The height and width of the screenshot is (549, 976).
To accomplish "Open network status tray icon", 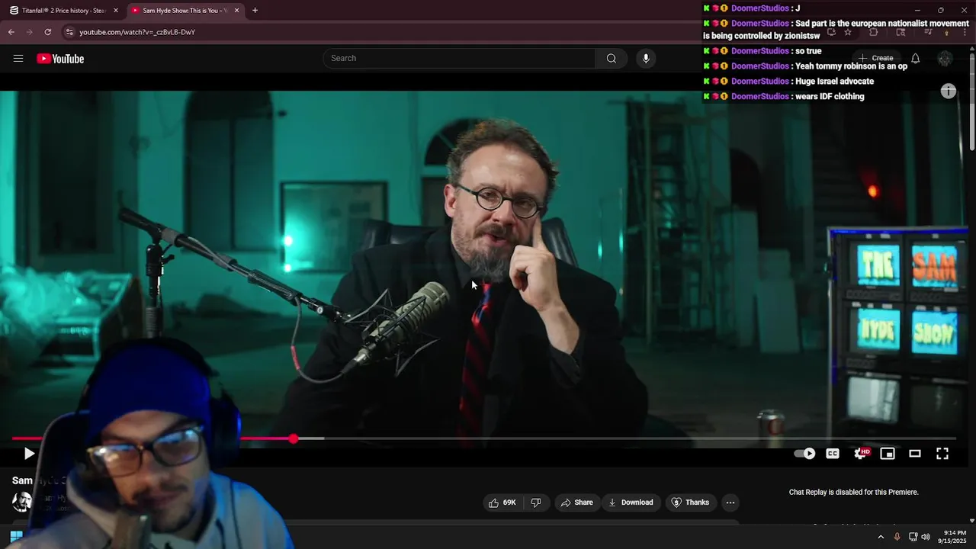I will 913,537.
